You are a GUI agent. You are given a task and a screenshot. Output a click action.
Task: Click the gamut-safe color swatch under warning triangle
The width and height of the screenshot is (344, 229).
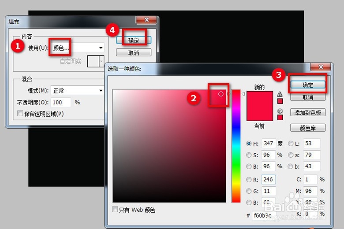point(280,101)
